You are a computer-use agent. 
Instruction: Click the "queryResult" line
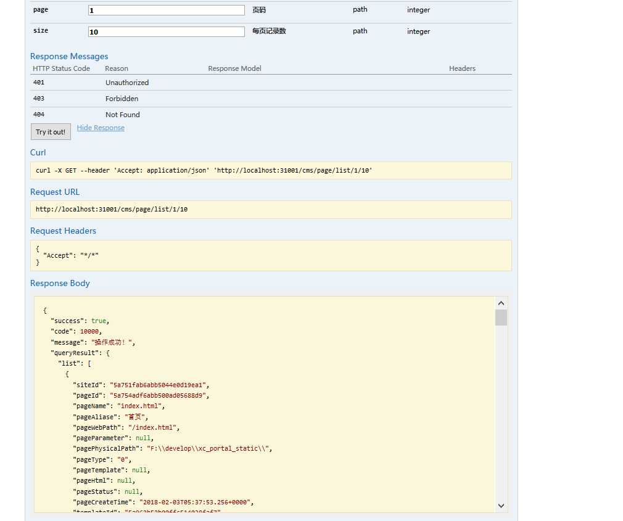80,353
